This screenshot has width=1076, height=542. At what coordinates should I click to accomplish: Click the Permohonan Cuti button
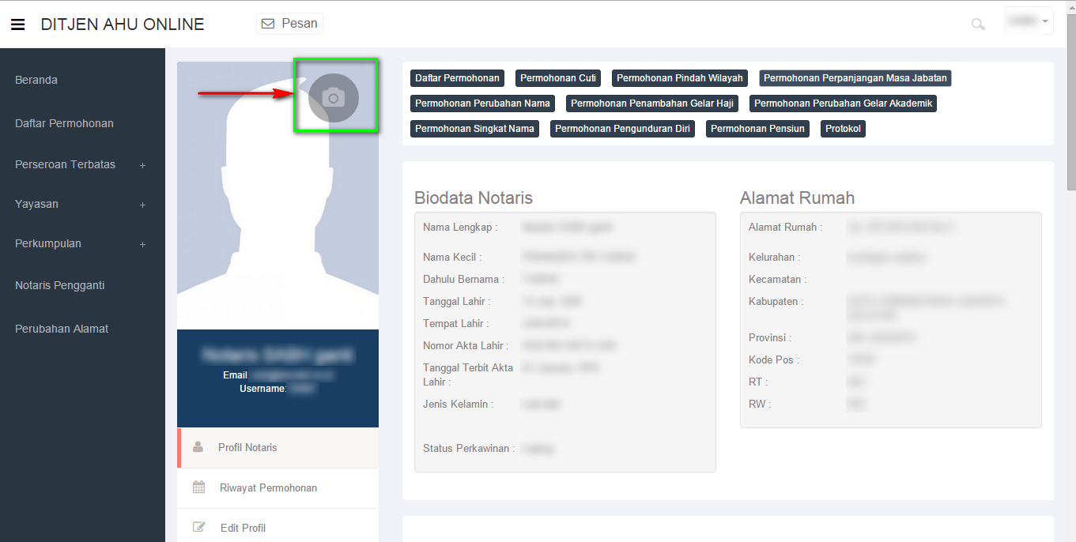click(x=558, y=78)
